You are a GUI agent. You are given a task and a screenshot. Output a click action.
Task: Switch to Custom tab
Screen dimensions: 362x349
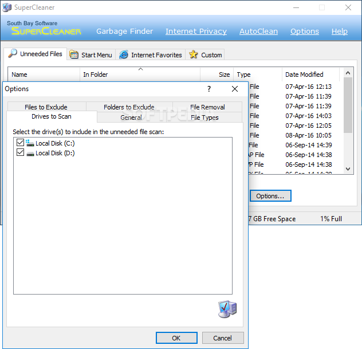coord(205,55)
